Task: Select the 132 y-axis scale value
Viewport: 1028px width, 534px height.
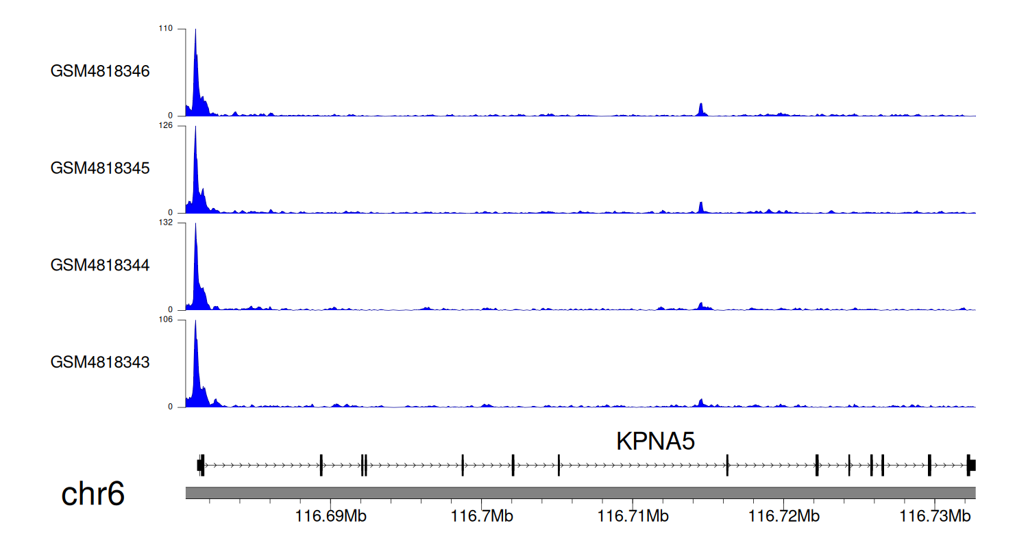Action: coord(166,222)
